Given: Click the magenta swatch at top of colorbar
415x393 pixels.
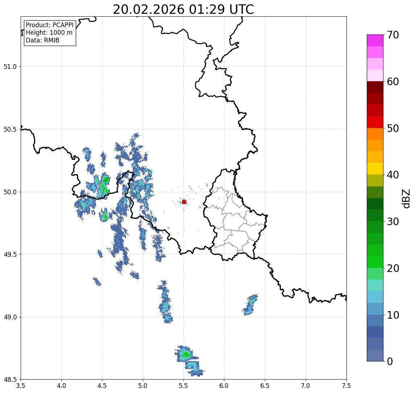Looking at the screenshot, I should click(375, 41).
